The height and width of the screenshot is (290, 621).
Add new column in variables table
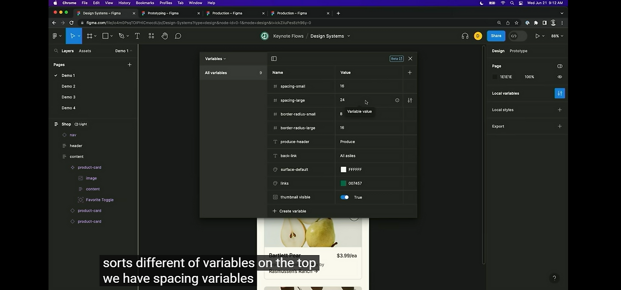pos(409,72)
